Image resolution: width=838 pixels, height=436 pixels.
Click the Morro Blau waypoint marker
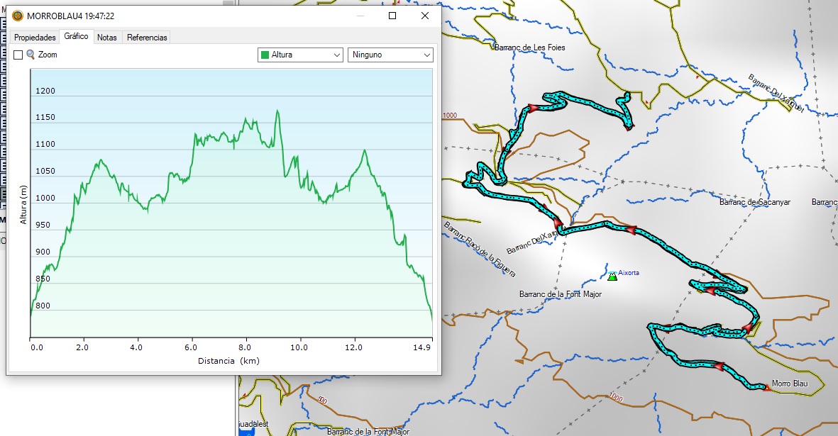coord(766,388)
